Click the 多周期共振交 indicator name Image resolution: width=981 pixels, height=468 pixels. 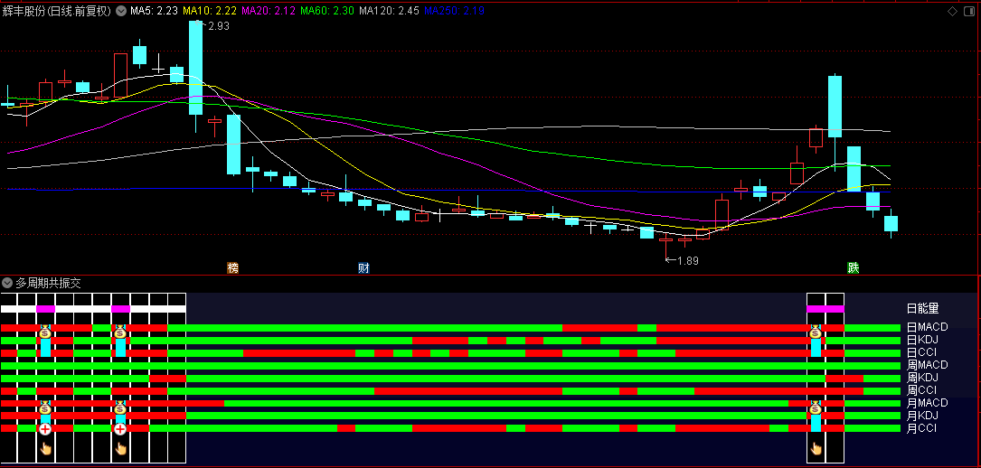pyautogui.click(x=48, y=283)
